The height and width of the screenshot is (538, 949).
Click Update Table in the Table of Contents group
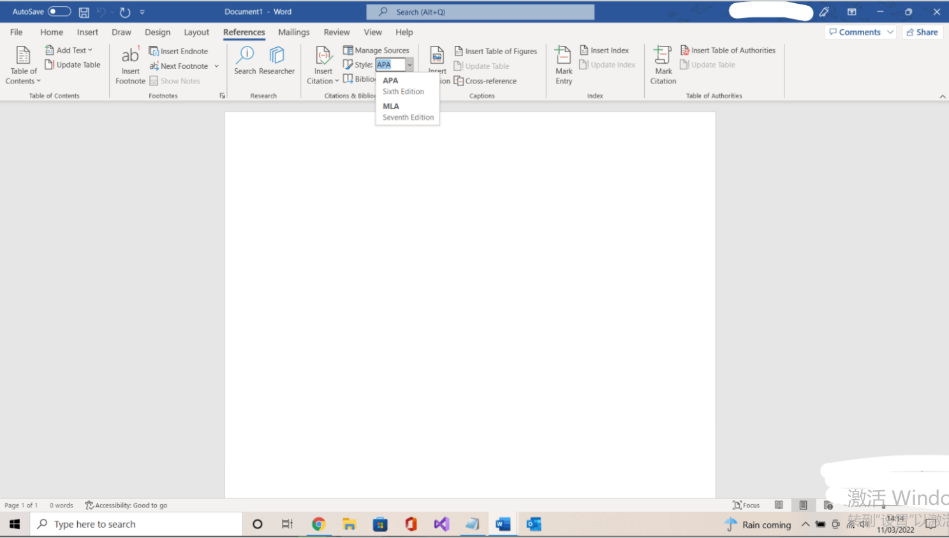pyautogui.click(x=73, y=65)
